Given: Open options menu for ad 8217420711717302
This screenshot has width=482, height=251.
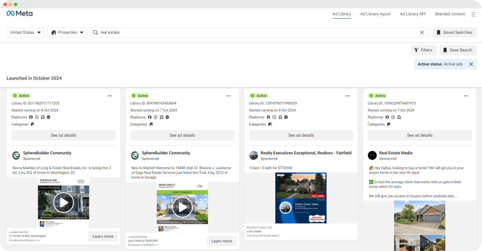Looking at the screenshot, I should point(110,96).
